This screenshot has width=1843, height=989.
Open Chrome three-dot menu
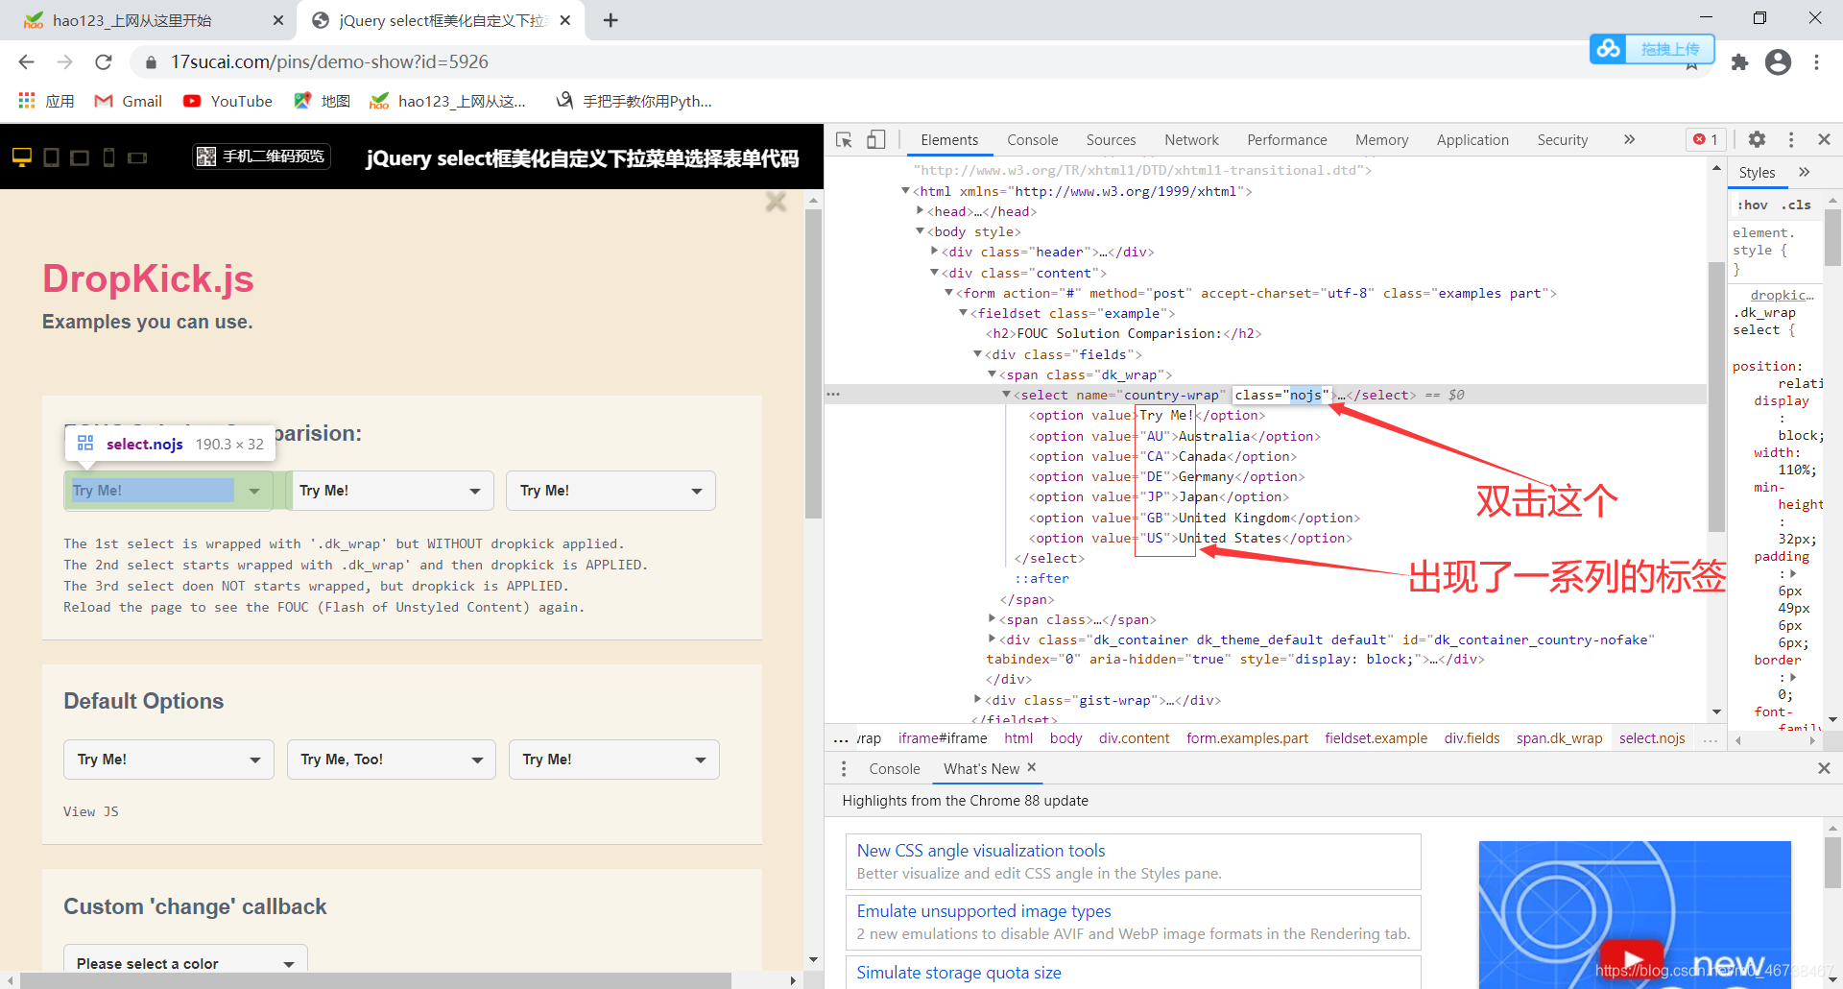coord(1816,62)
